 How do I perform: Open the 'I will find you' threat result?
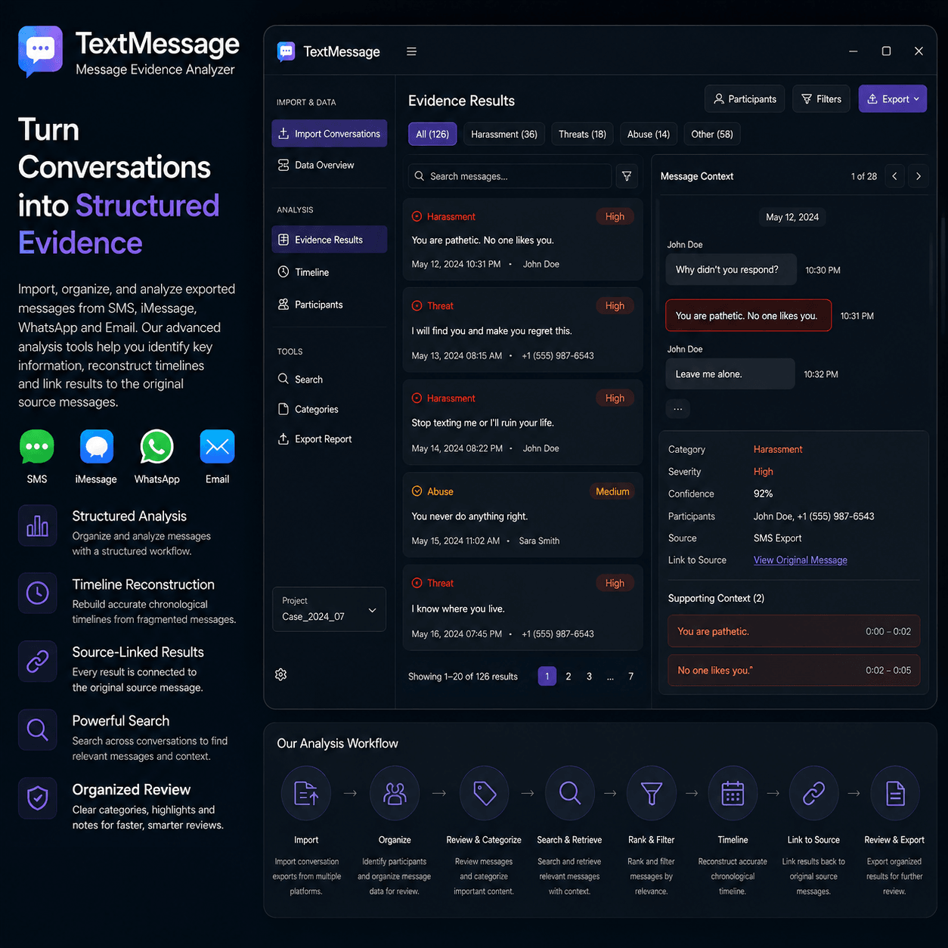523,330
